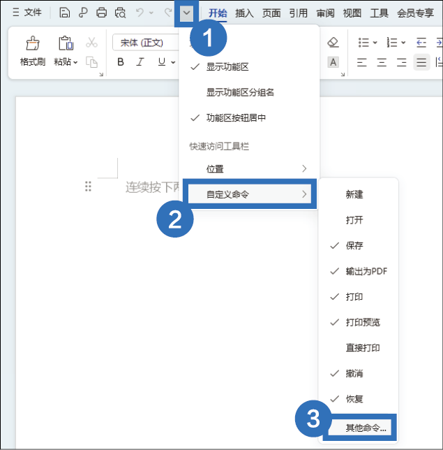Screen dimensions: 443x450
Task: Click the Format Painter (格式刷) icon
Action: (x=32, y=52)
